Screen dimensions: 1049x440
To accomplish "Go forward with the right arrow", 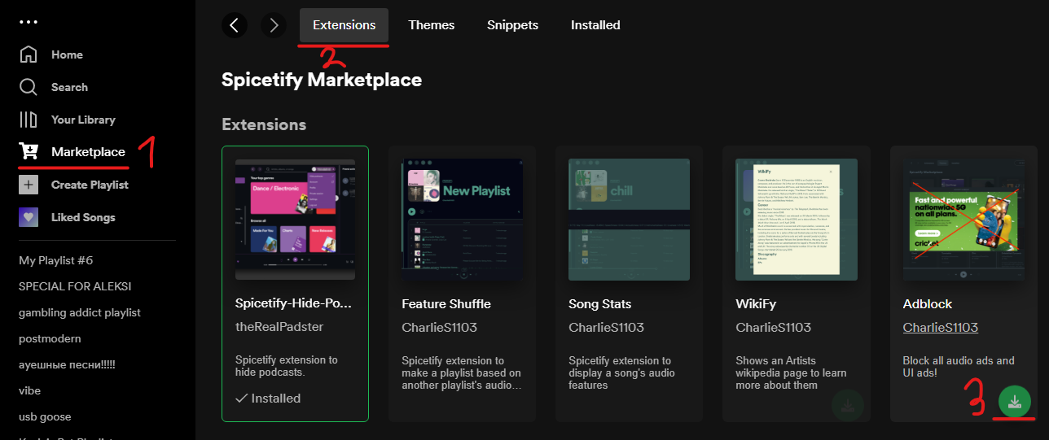I will (x=274, y=25).
